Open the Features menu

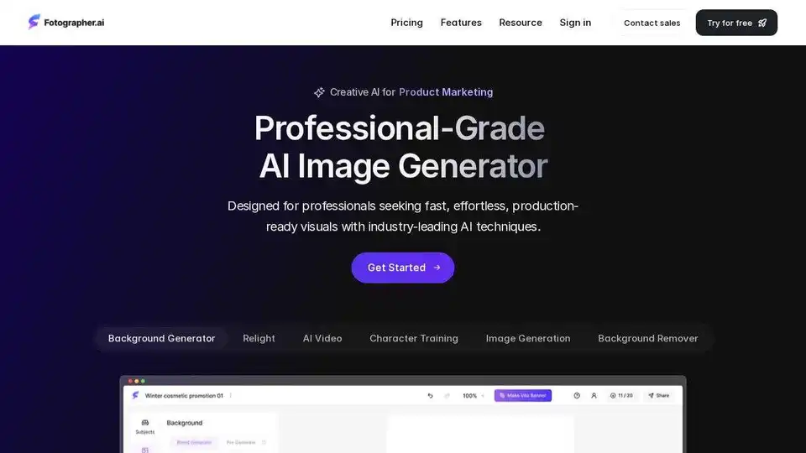click(x=461, y=23)
